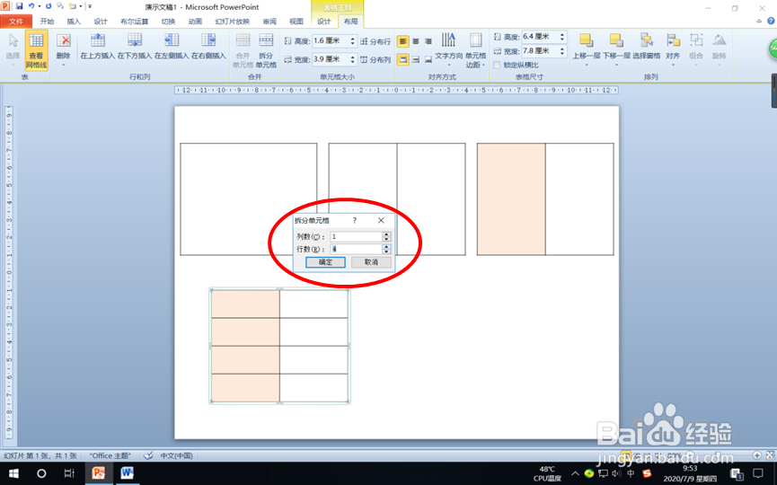Image resolution: width=777 pixels, height=485 pixels.
Task: Click 在上方插入 insert row above
Action: 98,47
